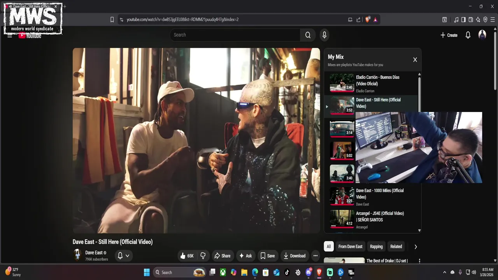Open Brave main hamburger menu
Screen dimensions: 498x280
[493, 19]
